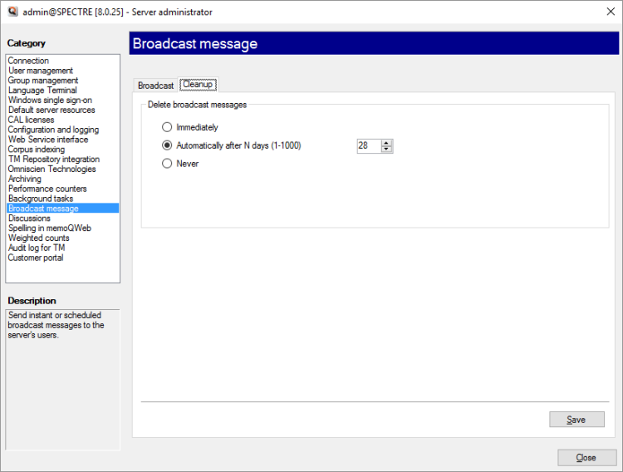Open Configuration and logging category
This screenshot has width=623, height=472.
[x=53, y=130]
